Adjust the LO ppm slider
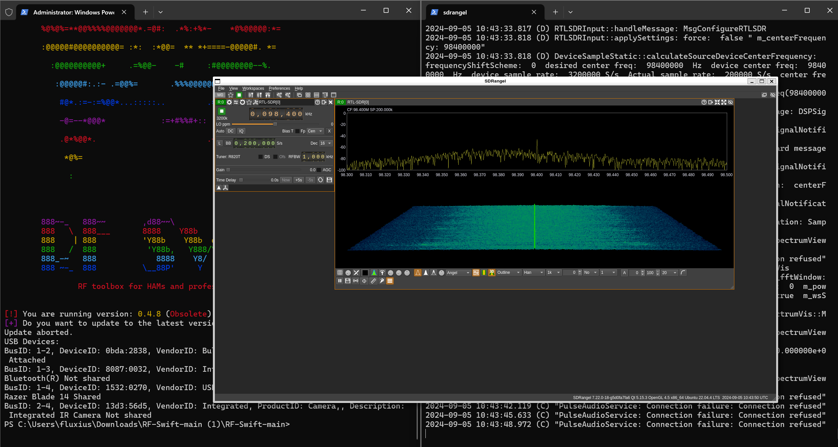The height and width of the screenshot is (447, 838). (275, 124)
